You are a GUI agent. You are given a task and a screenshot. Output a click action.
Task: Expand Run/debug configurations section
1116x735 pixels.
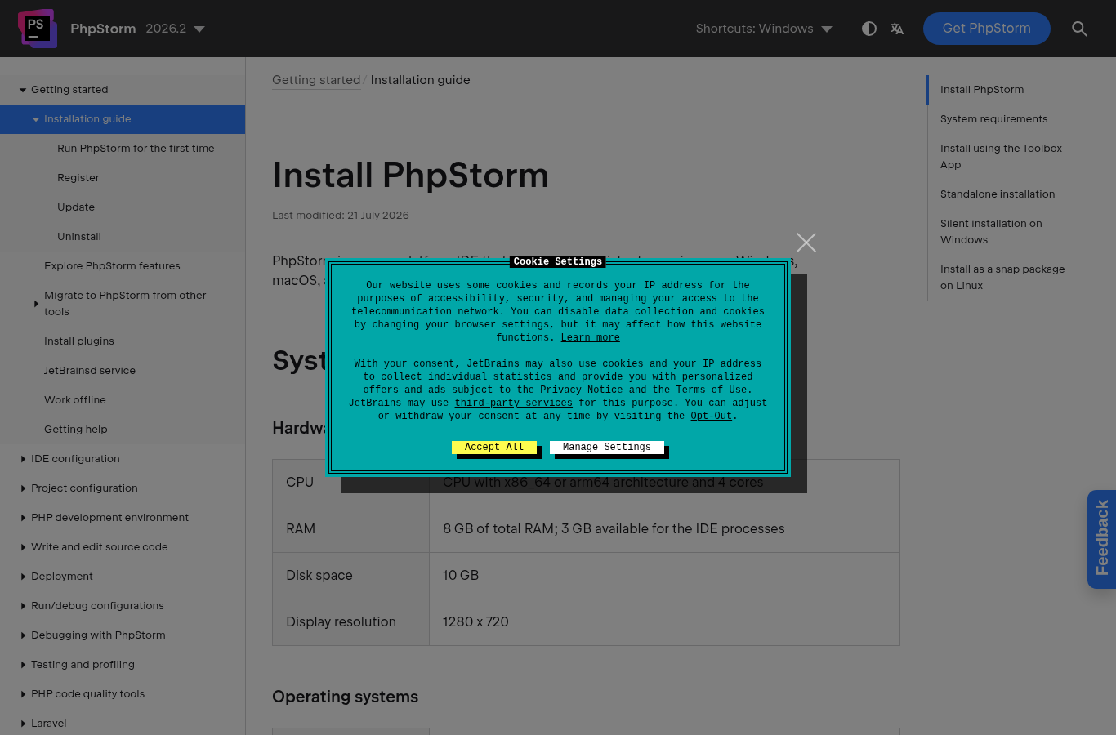(x=23, y=606)
